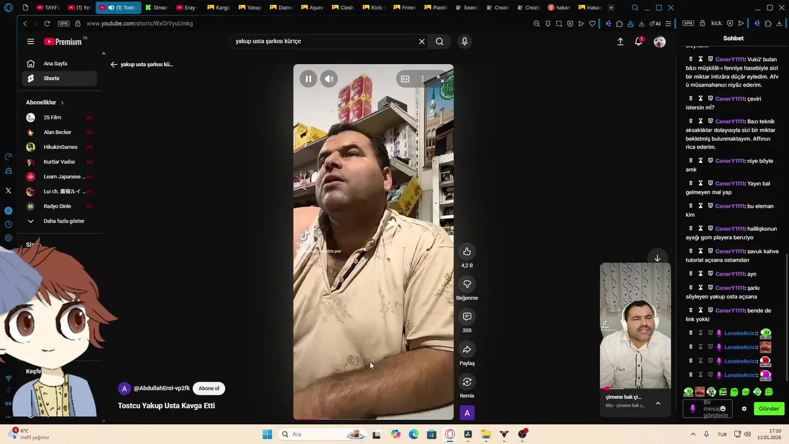Switch to the Kargo browser tab
789x444 pixels.
(x=219, y=7)
